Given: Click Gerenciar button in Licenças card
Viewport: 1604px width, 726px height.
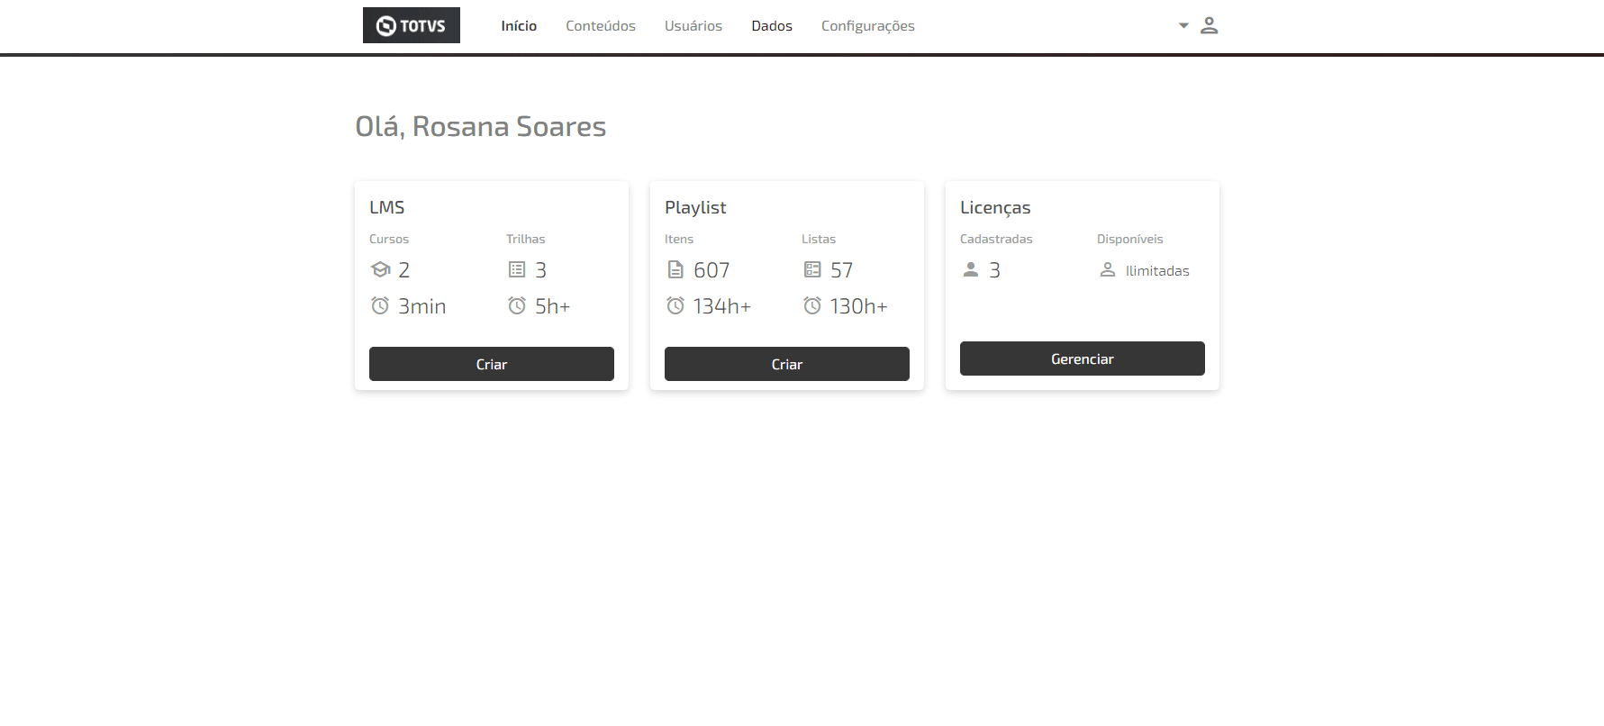Looking at the screenshot, I should click(x=1083, y=358).
